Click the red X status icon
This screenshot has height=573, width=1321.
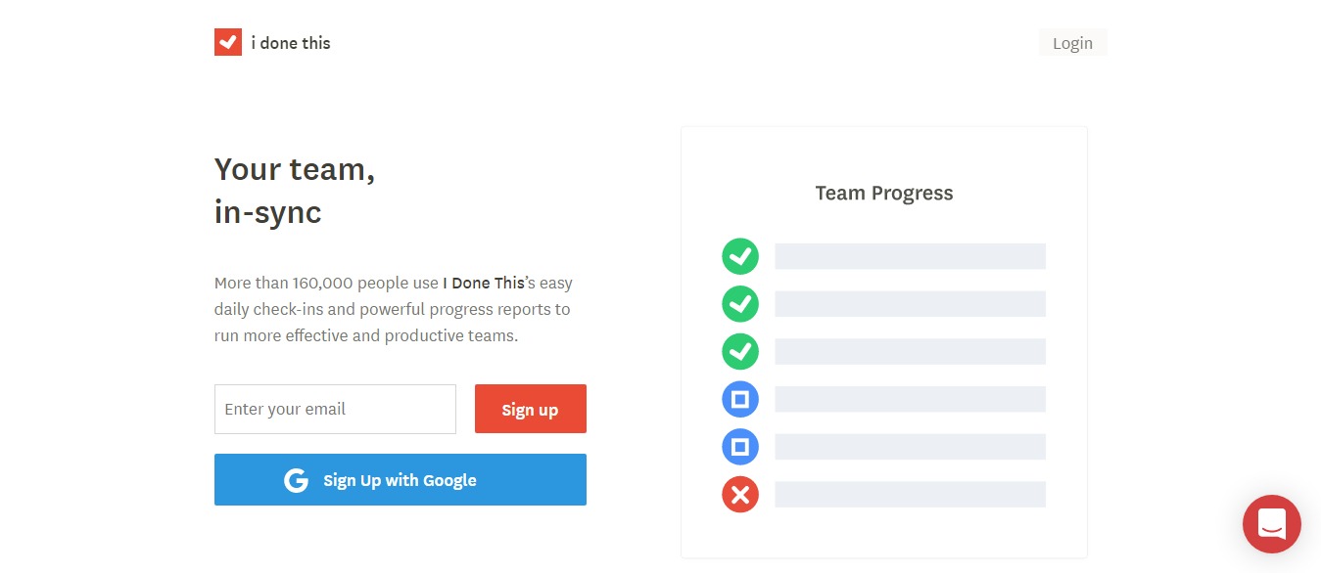pos(740,495)
